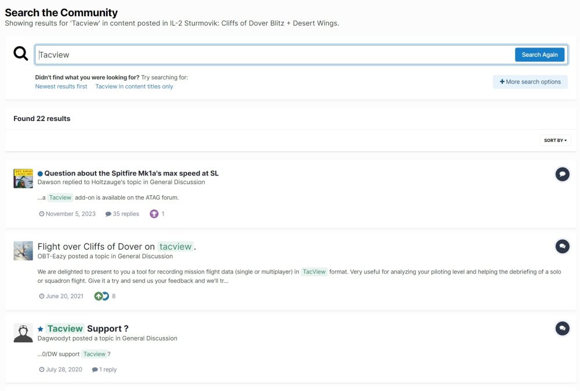Open the Sort By dropdown
580x391 pixels.
pos(555,140)
